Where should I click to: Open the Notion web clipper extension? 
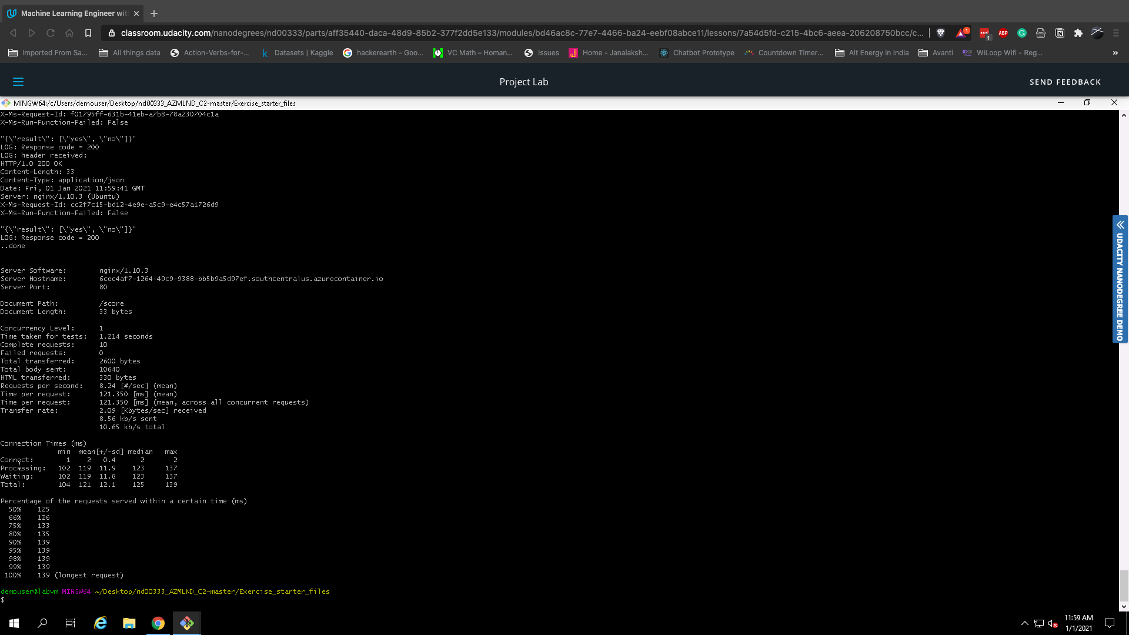tap(1060, 33)
